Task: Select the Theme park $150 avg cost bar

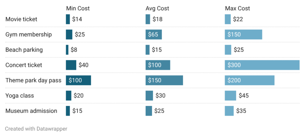Action: coord(164,80)
